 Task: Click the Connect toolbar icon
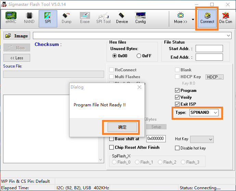pyautogui.click(x=207, y=18)
